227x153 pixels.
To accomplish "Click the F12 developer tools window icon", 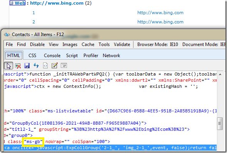I will click(x=7, y=35).
